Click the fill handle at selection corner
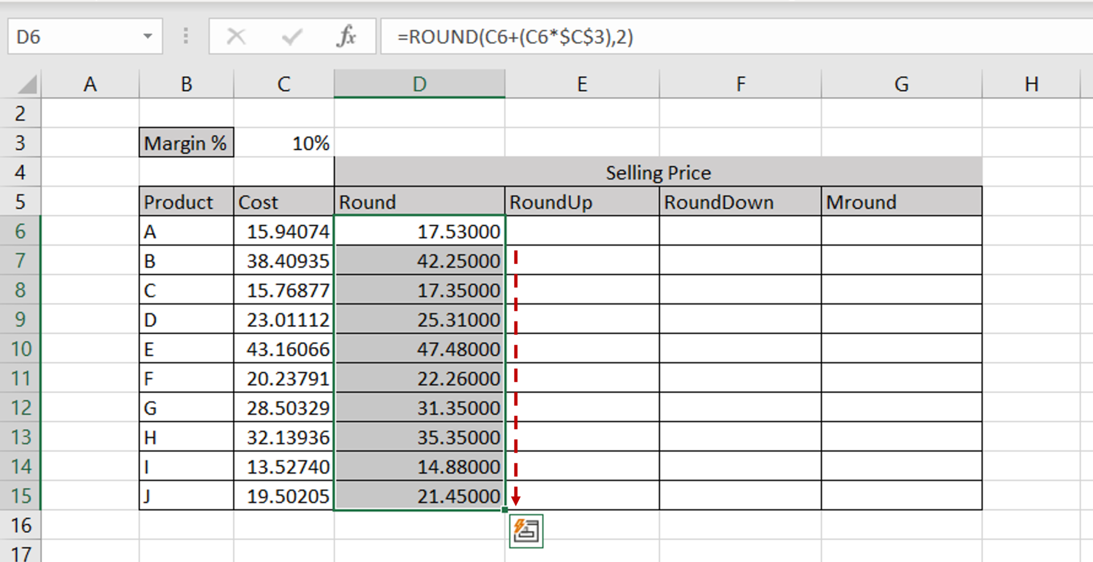The image size is (1093, 562). [505, 510]
